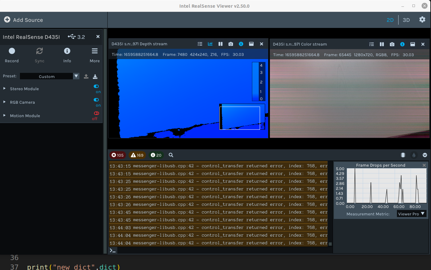The height and width of the screenshot is (270, 431).
Task: Take snapshot of Color stream
Action: 392,44
